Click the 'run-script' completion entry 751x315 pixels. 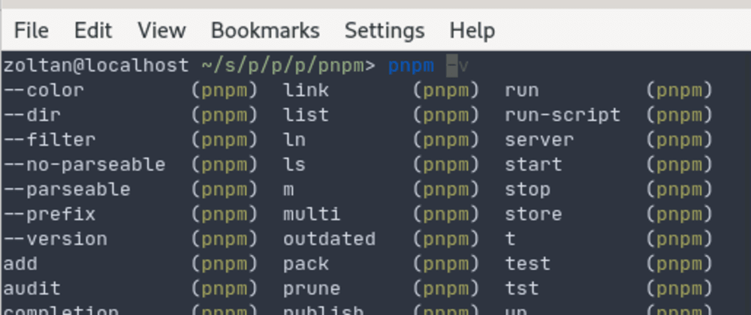pyautogui.click(x=562, y=116)
